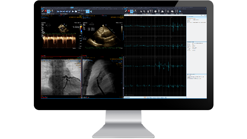The height and width of the screenshot is (139, 247).
Task: Click the vertical scrollbar between viewer and ECG
Action: (x=123, y=77)
